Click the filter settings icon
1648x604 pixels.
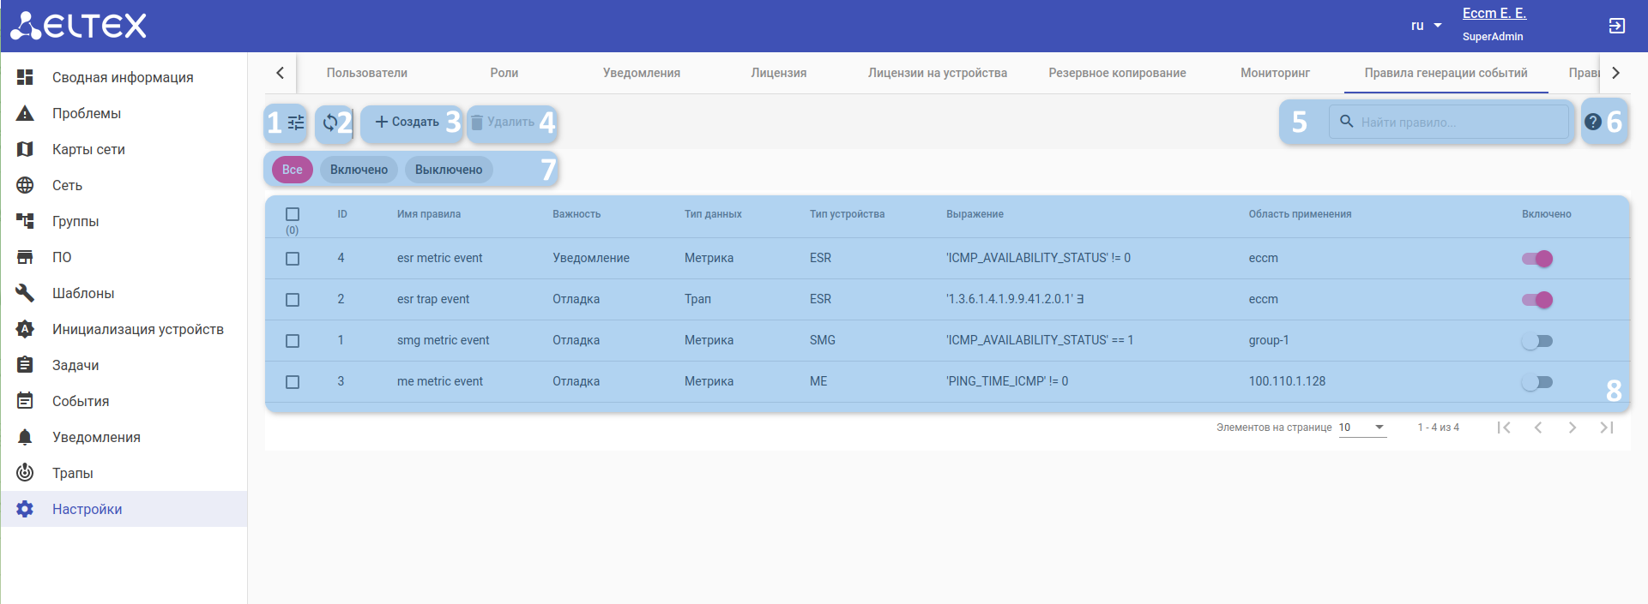coord(295,123)
